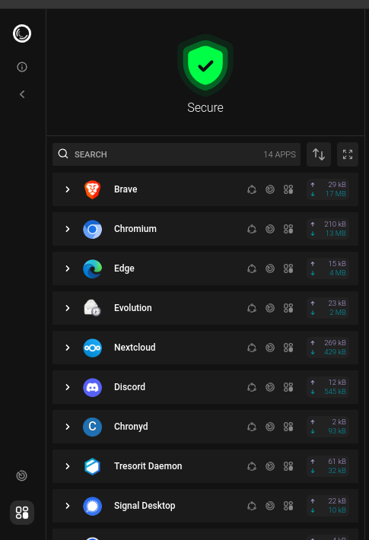The height and width of the screenshot is (540, 369).
Task: Select the Tresorit Daemon entry
Action: coord(205,466)
